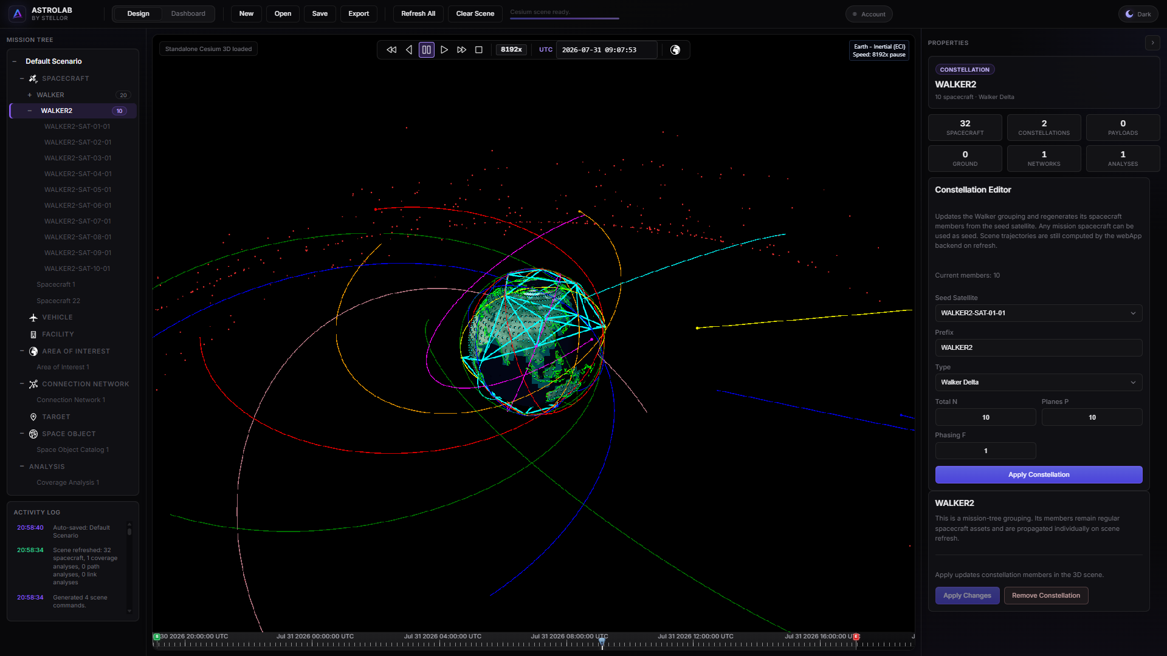Collapse the AREA OF INTEREST group
1167x656 pixels.
coord(22,351)
